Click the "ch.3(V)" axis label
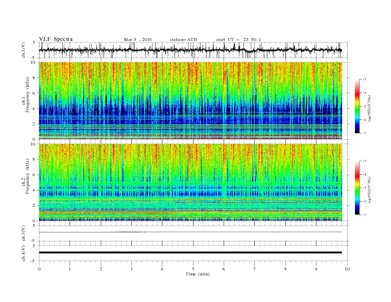The image size is (391, 302). 24,233
